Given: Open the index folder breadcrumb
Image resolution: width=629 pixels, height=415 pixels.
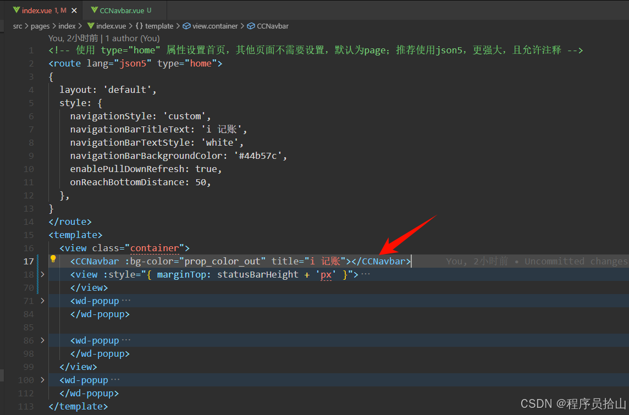Looking at the screenshot, I should (x=67, y=26).
